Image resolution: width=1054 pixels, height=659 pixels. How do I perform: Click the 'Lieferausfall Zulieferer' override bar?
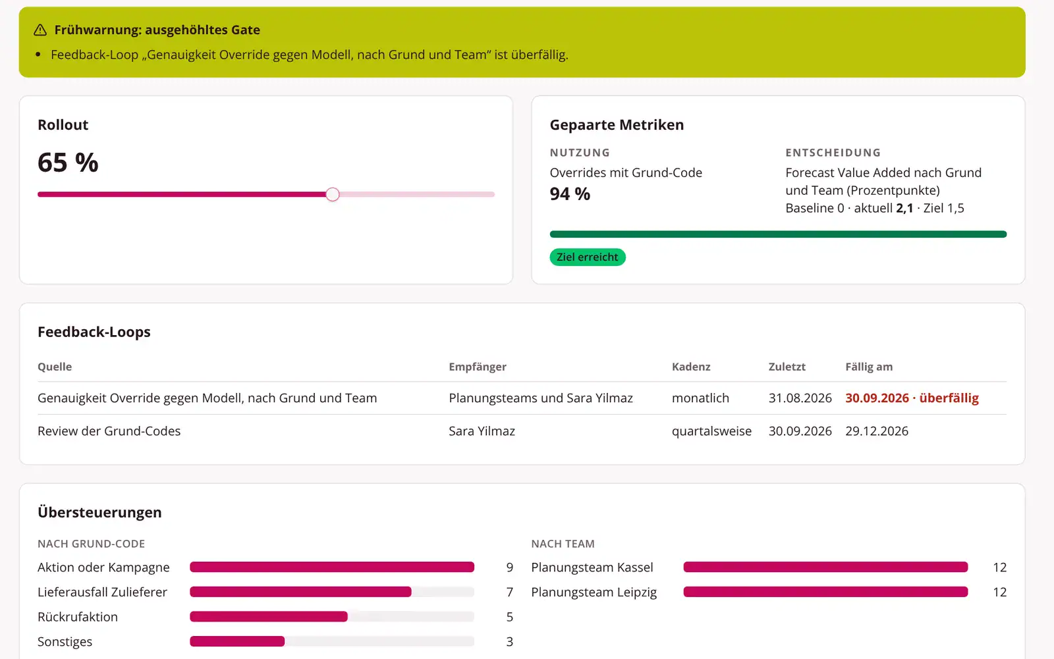[x=332, y=592]
